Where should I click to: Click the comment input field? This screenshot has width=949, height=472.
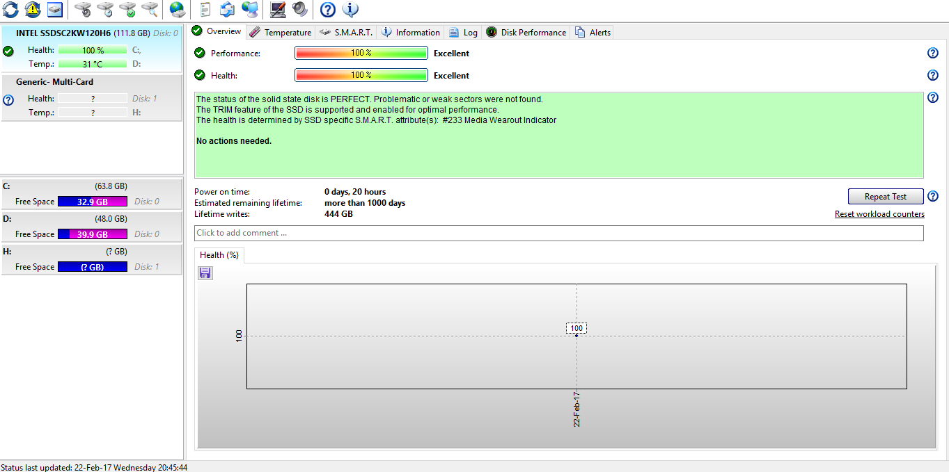click(x=558, y=233)
